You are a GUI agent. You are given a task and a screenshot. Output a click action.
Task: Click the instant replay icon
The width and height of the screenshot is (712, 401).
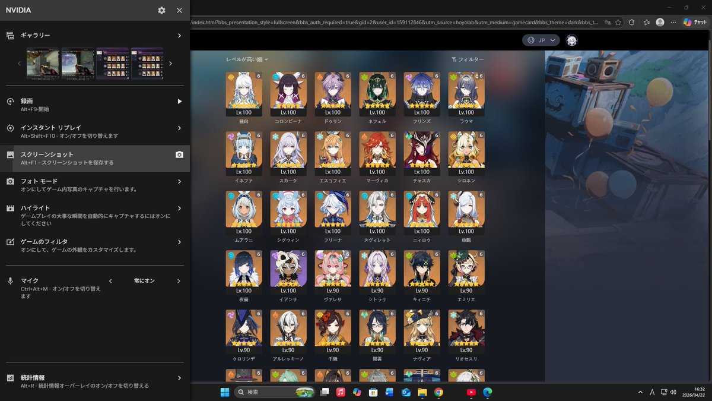[x=10, y=128]
